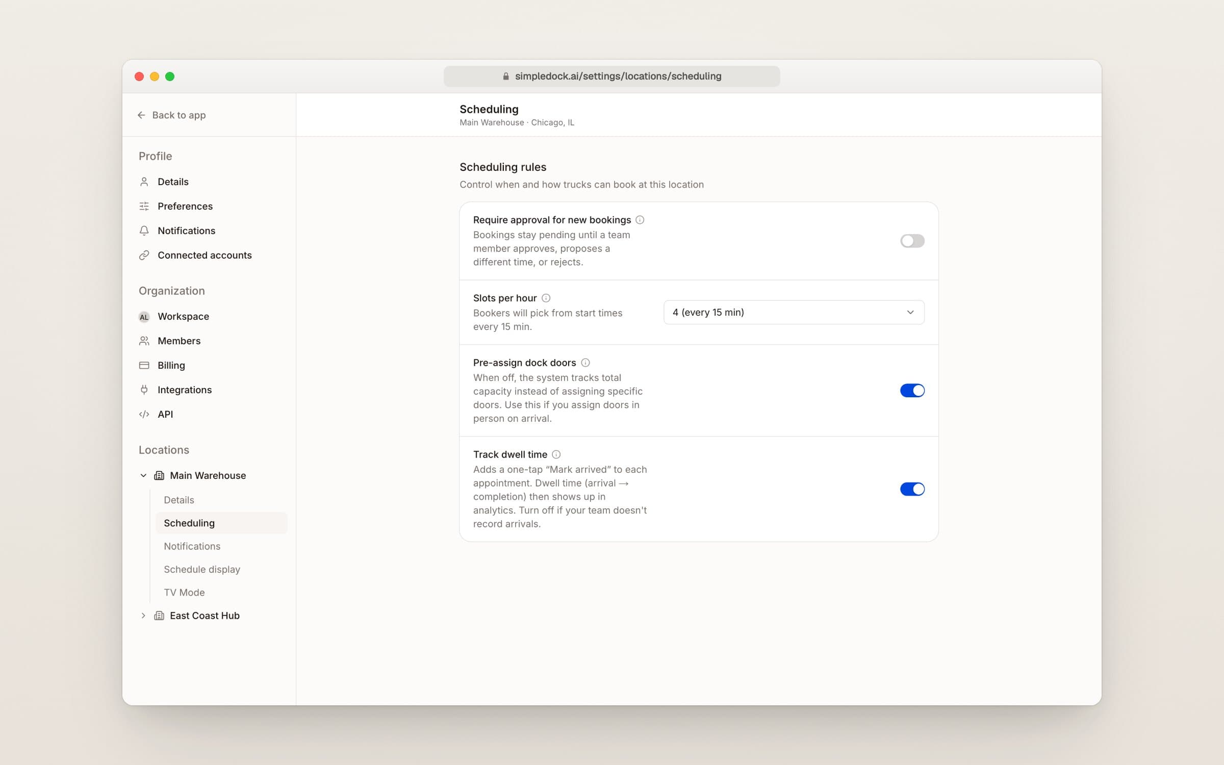Click the Scheduling rules heading
Screen dimensions: 1224x765
503,167
